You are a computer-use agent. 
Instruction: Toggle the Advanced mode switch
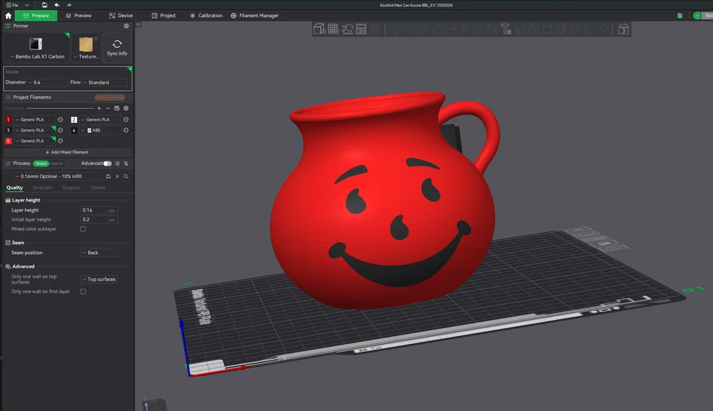coord(107,164)
